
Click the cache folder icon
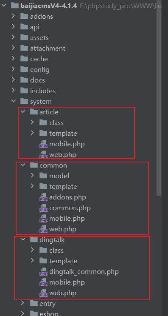[x=24, y=59]
